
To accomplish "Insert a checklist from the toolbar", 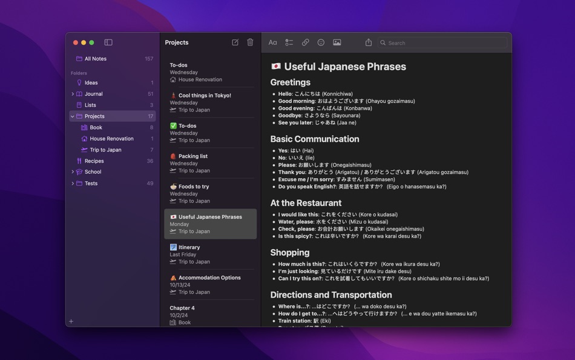I will [289, 42].
